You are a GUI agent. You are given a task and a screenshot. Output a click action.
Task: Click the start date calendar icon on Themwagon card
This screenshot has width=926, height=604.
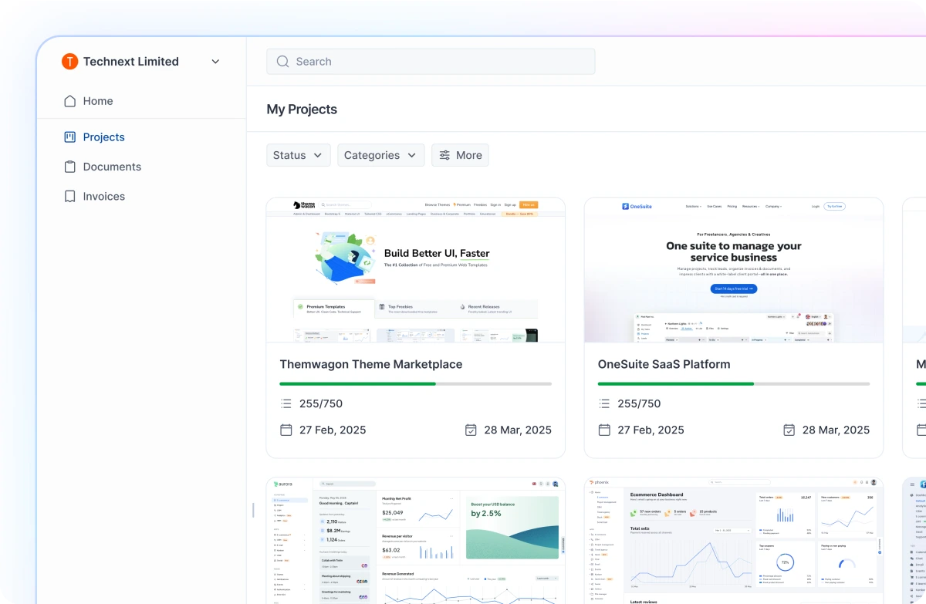[x=286, y=430]
